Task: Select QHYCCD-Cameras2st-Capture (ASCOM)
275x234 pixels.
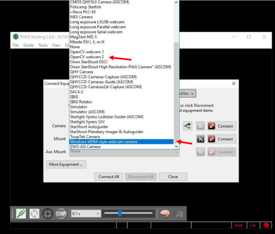Action: (121, 87)
